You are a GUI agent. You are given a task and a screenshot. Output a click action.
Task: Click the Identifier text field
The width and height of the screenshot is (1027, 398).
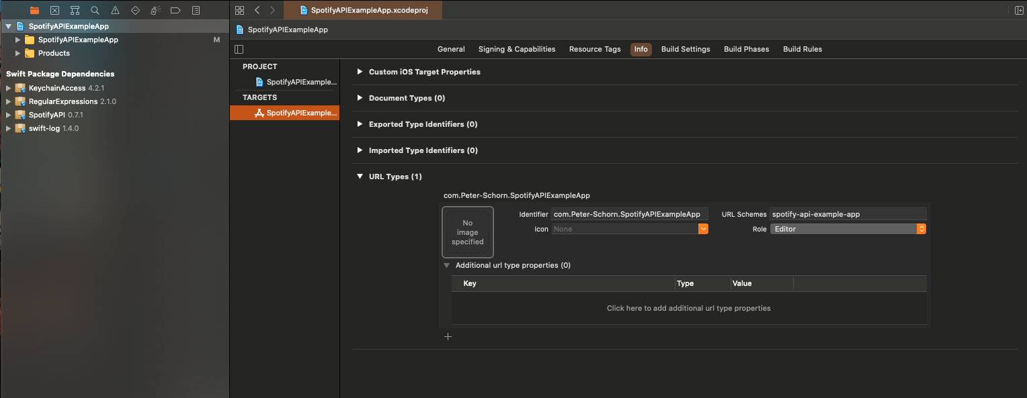[x=630, y=214]
